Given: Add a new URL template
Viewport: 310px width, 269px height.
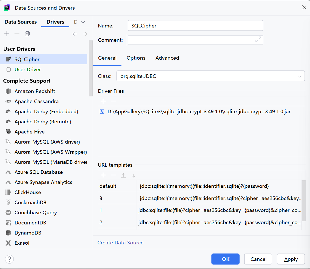Looking at the screenshot, I should pos(103,175).
